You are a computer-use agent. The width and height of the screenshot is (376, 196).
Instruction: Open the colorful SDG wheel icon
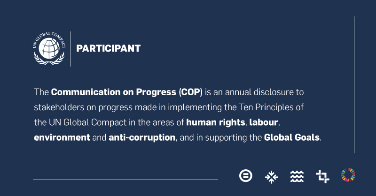click(x=348, y=175)
